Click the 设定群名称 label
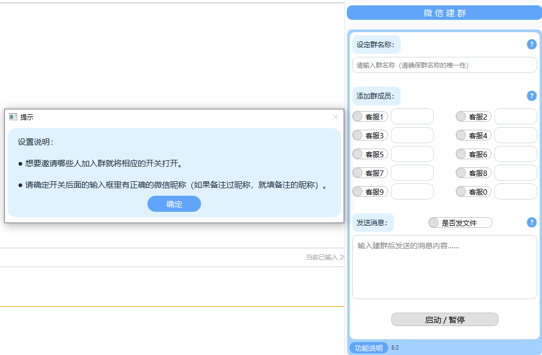The height and width of the screenshot is (355, 542). pos(376,45)
